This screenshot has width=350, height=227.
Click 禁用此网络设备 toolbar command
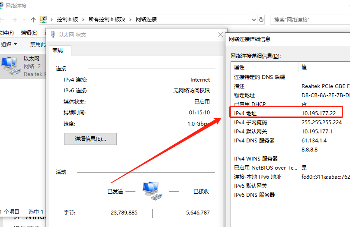[38, 44]
